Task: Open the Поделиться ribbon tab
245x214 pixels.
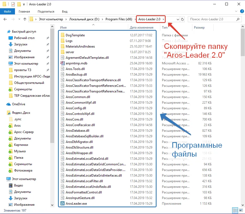Action: [46, 11]
